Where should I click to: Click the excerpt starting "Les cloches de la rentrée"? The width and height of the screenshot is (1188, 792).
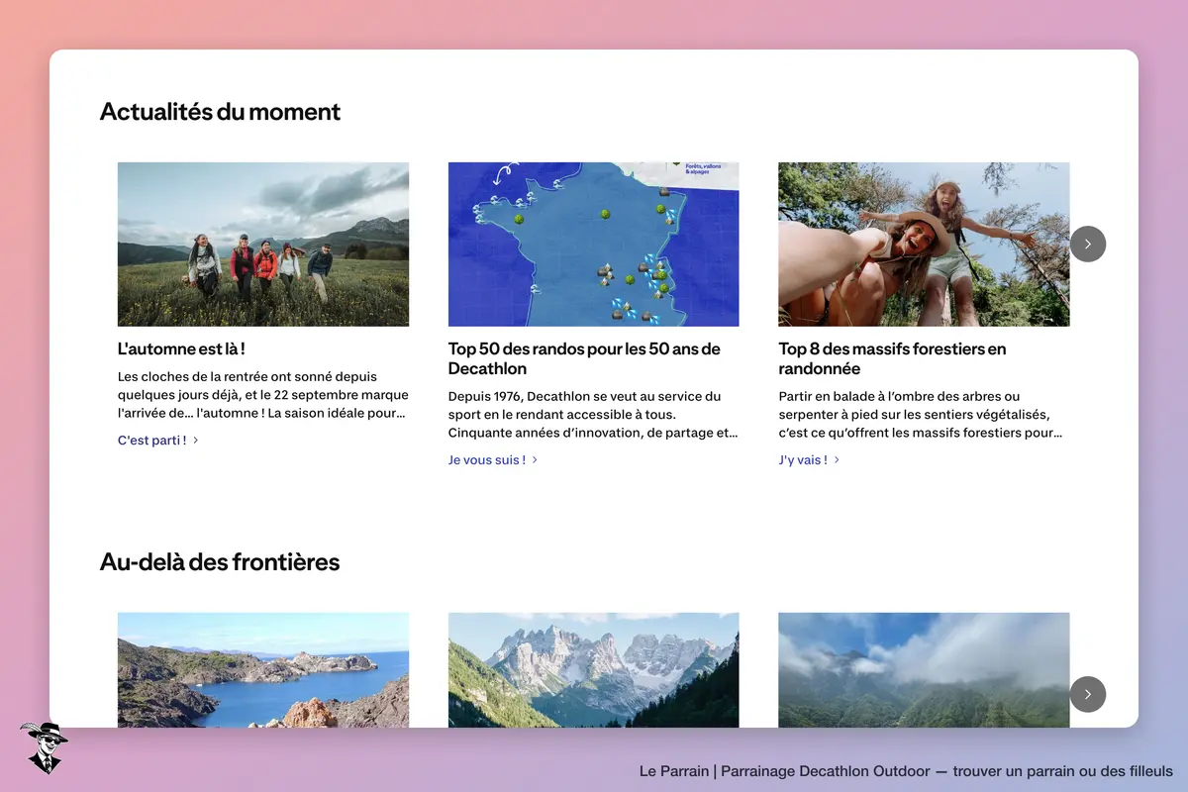263,395
